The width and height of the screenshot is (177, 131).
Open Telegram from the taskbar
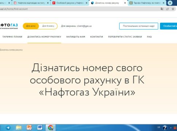pos(8,128)
